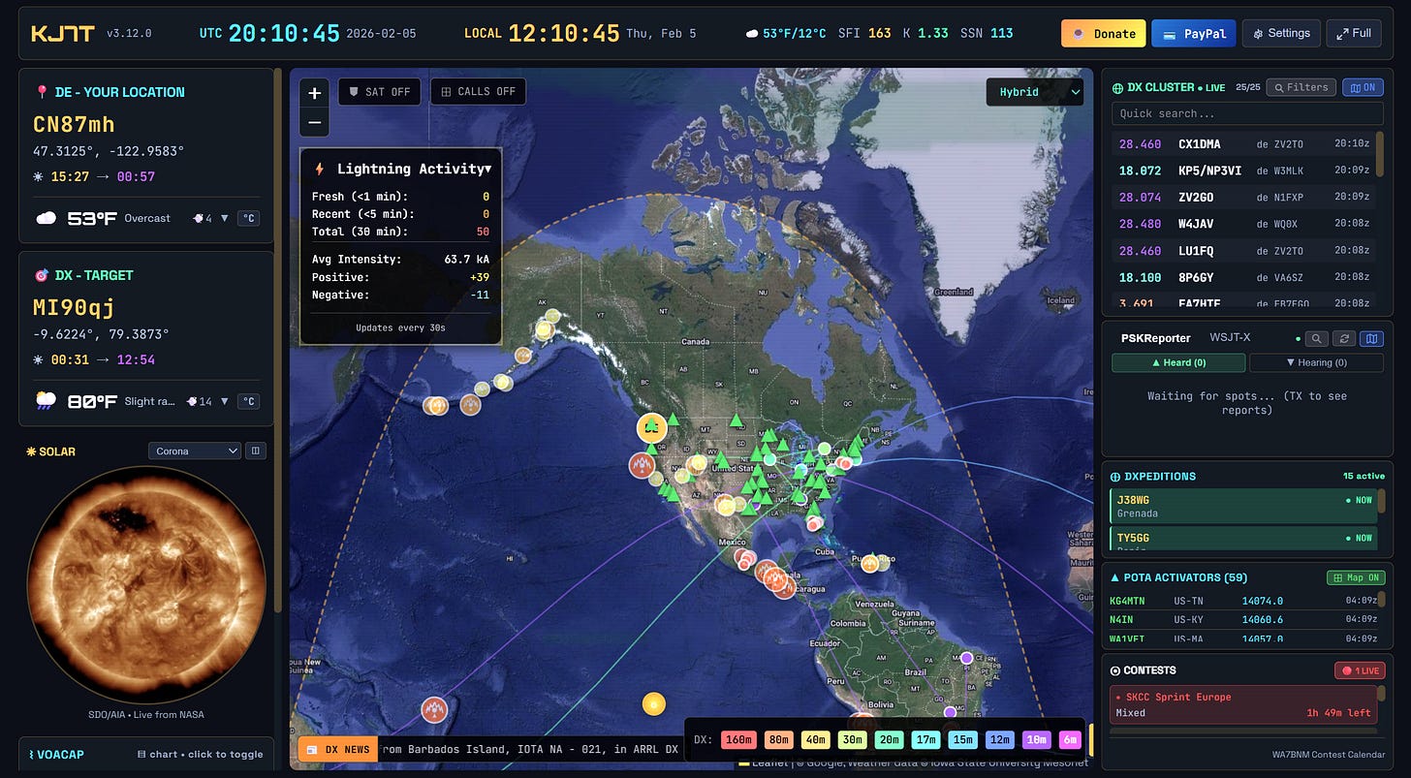
Task: Switch to the WSJT-X tab
Action: coord(1230,338)
